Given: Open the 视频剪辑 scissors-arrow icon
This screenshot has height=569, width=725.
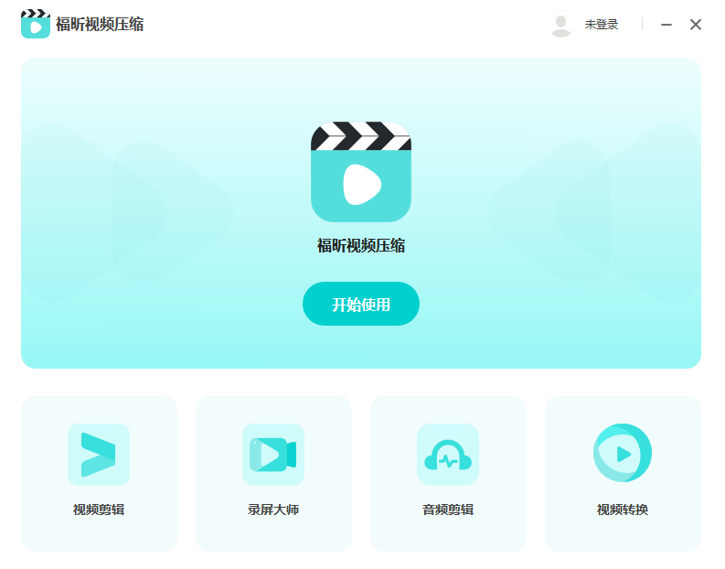Looking at the screenshot, I should (x=99, y=455).
